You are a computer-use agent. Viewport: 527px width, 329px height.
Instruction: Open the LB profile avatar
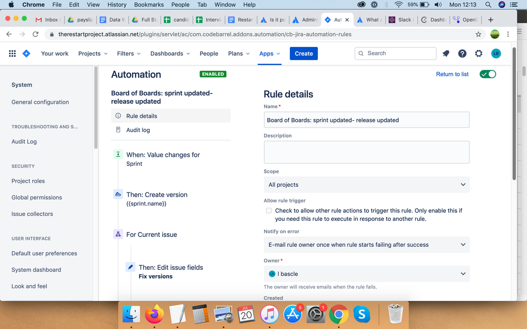pos(496,53)
